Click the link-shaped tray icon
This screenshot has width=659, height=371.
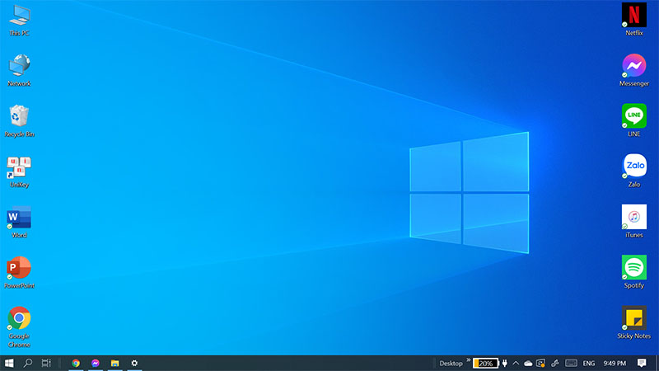pyautogui.click(x=554, y=364)
